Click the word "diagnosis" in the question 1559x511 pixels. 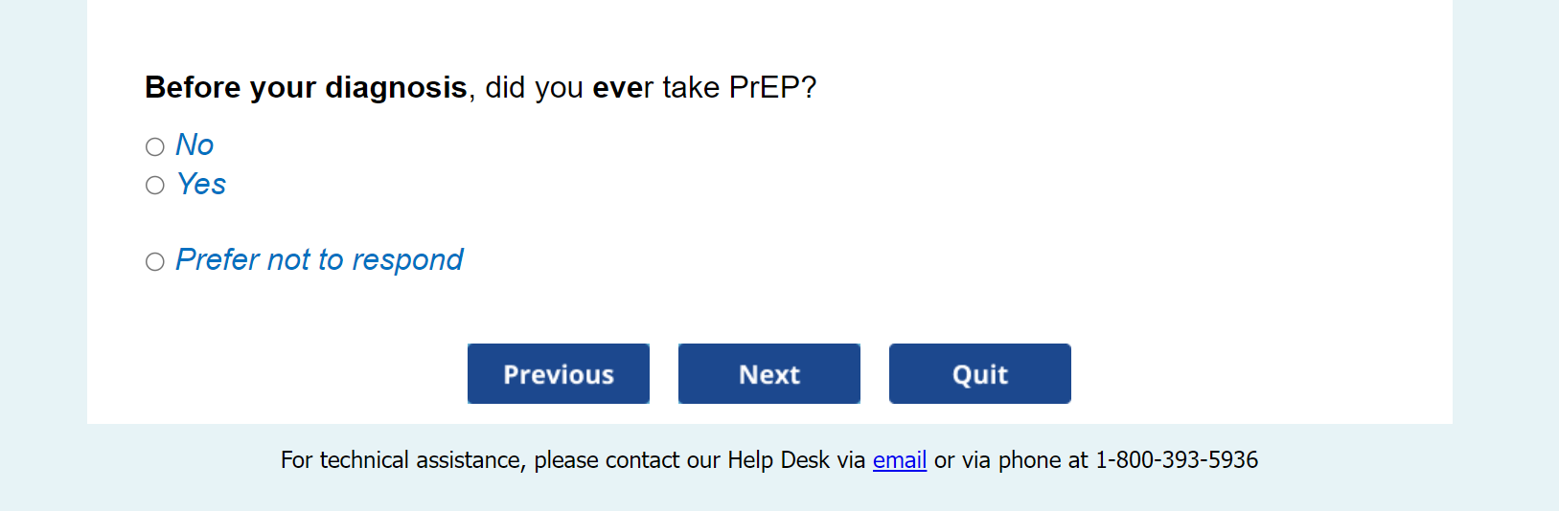396,87
